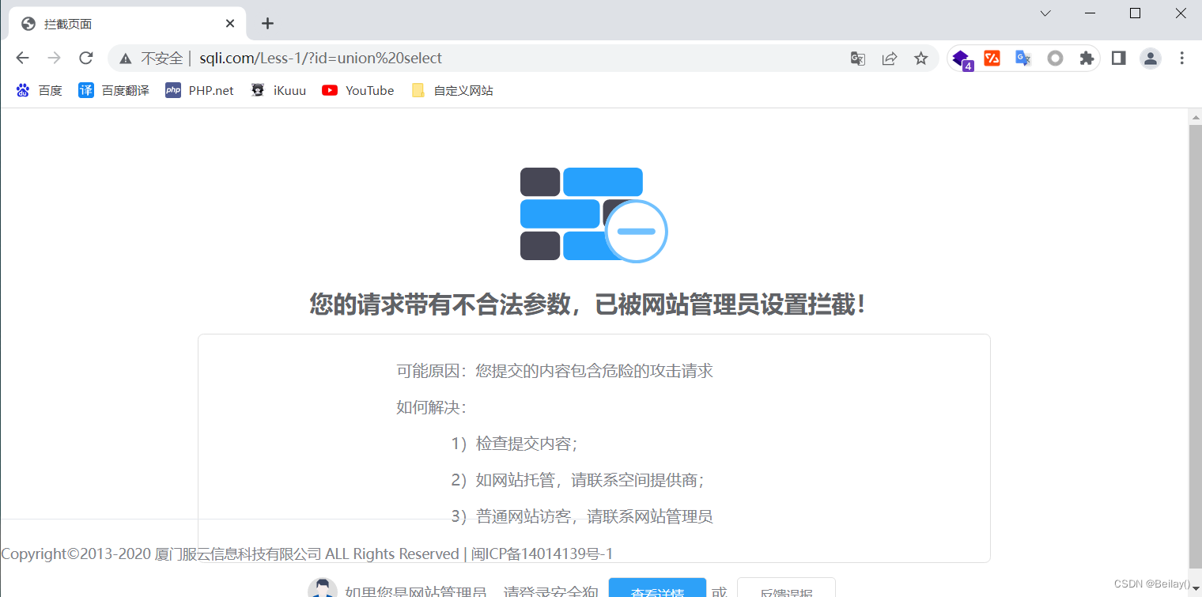Click the gray circle extension icon

coord(1055,58)
